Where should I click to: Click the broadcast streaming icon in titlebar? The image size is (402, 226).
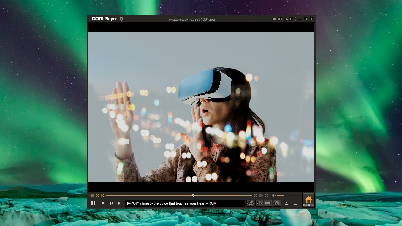tap(279, 19)
